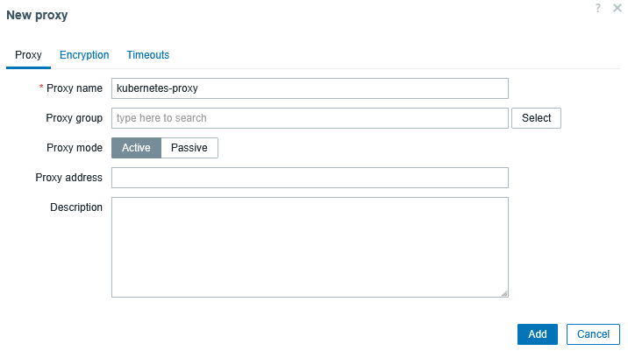Image resolution: width=628 pixels, height=351 pixels.
Task: Switch to the Proxy tab
Action: pos(28,55)
